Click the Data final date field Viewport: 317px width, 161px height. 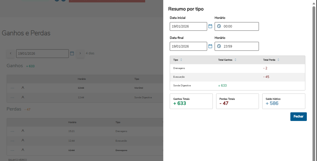click(188, 46)
